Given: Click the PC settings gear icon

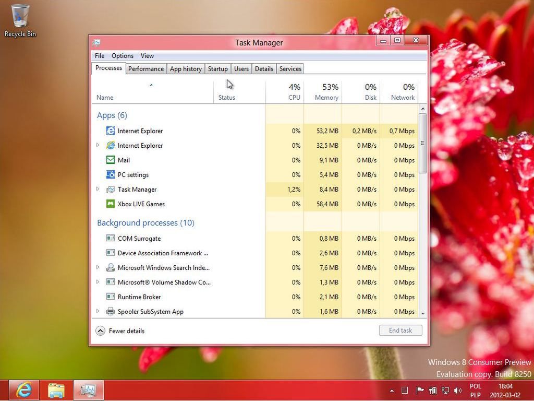Looking at the screenshot, I should click(111, 174).
